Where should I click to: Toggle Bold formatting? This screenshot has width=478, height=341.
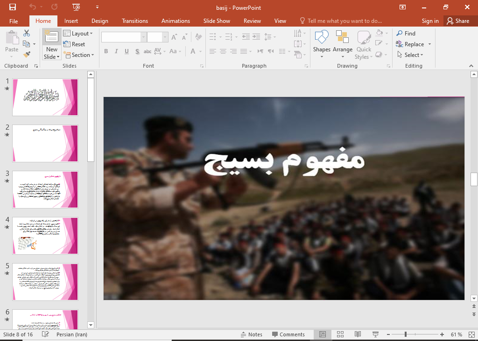106,52
